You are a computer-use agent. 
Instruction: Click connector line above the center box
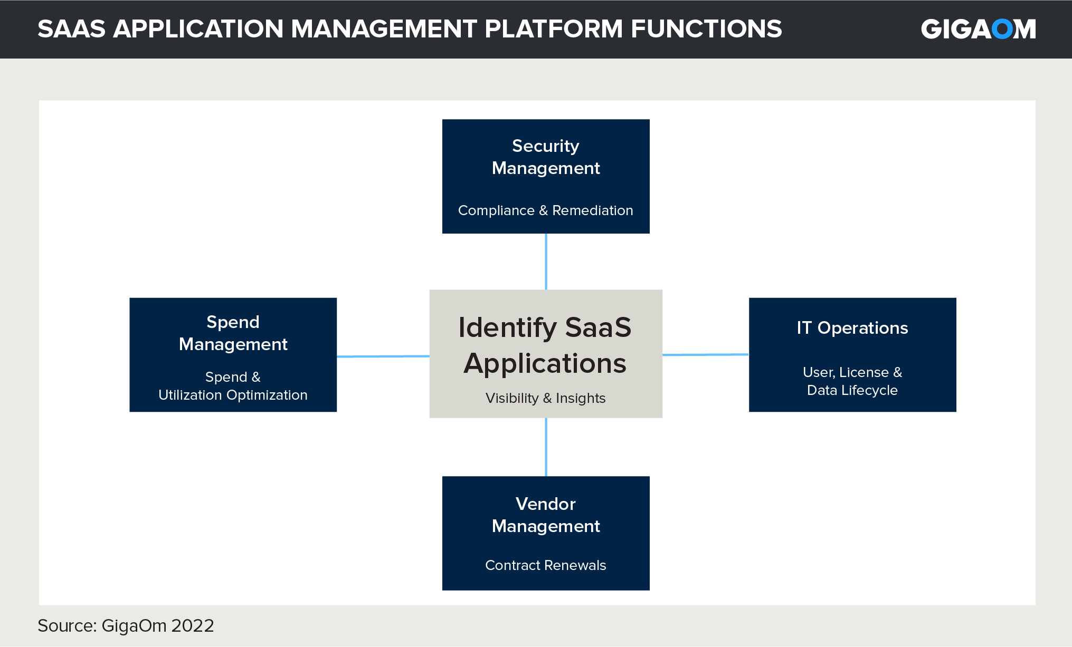pyautogui.click(x=546, y=262)
